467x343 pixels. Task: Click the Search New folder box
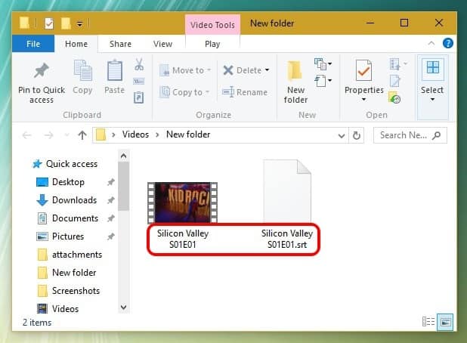click(410, 135)
